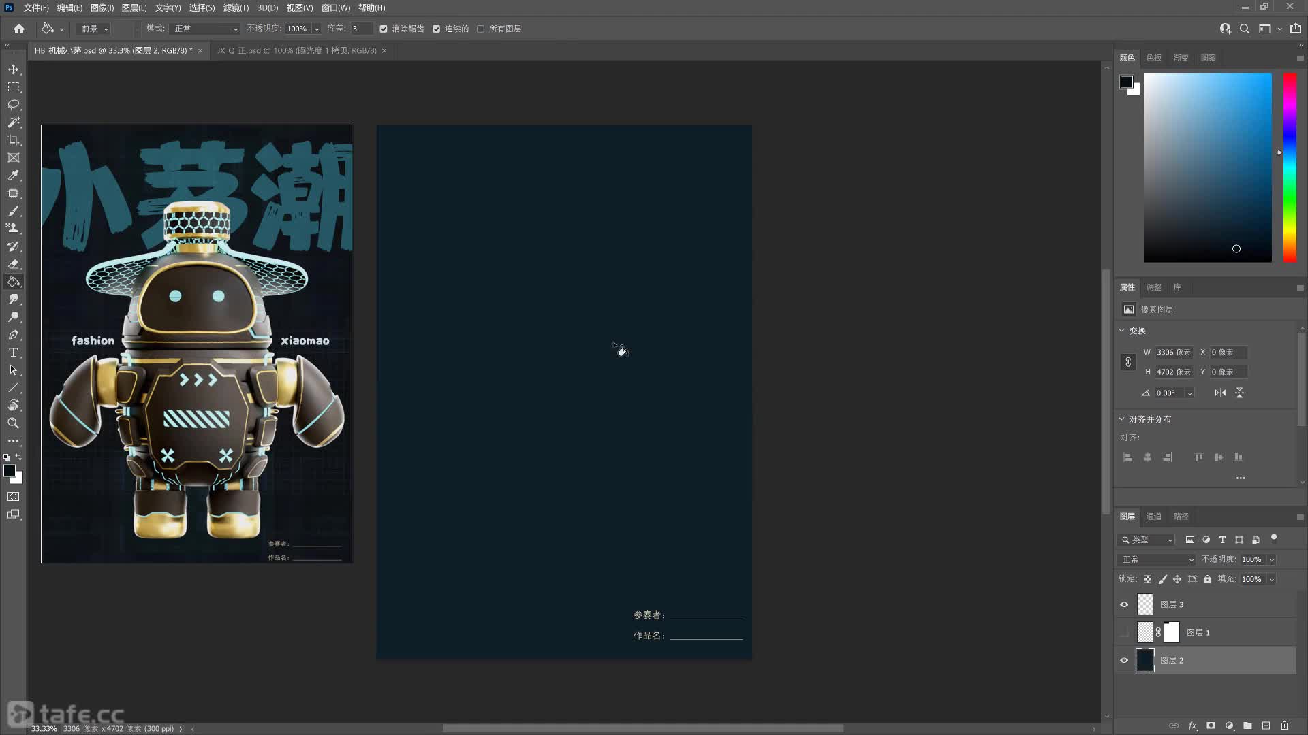
Task: Click the vertical hue slider strip
Action: pyautogui.click(x=1290, y=167)
